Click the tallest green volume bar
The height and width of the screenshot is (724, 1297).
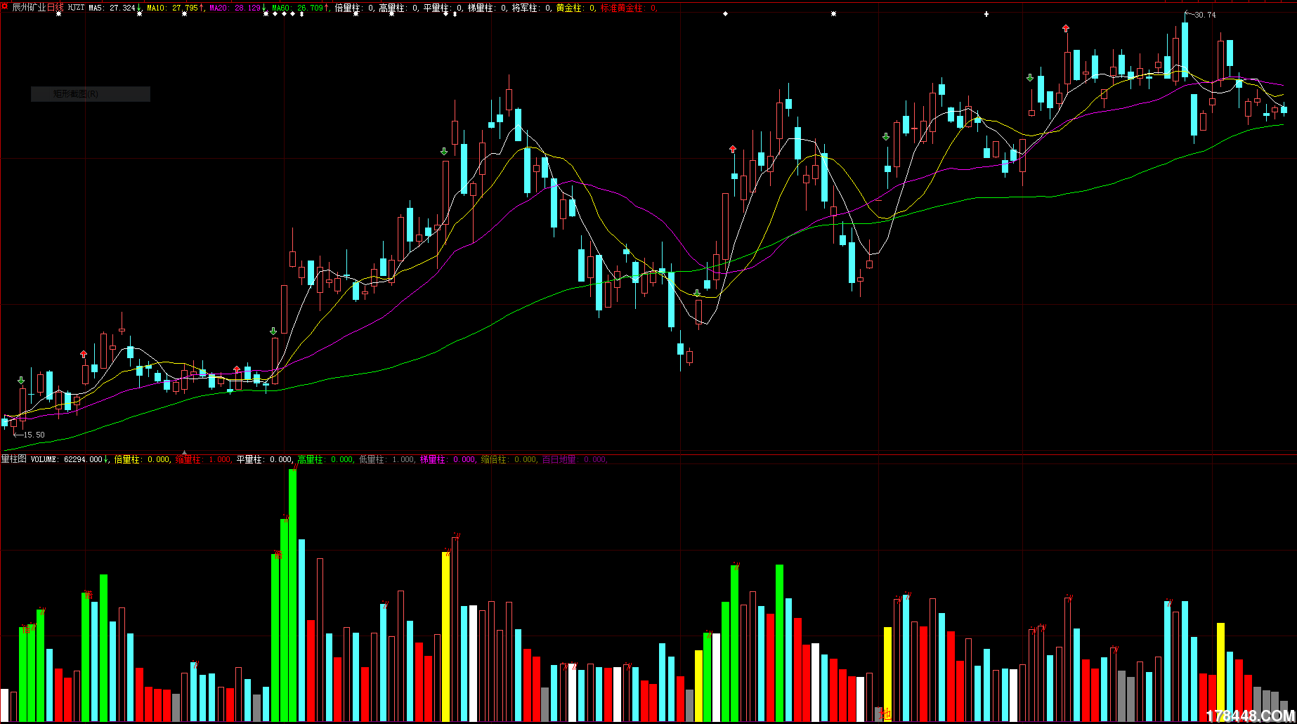pyautogui.click(x=293, y=595)
